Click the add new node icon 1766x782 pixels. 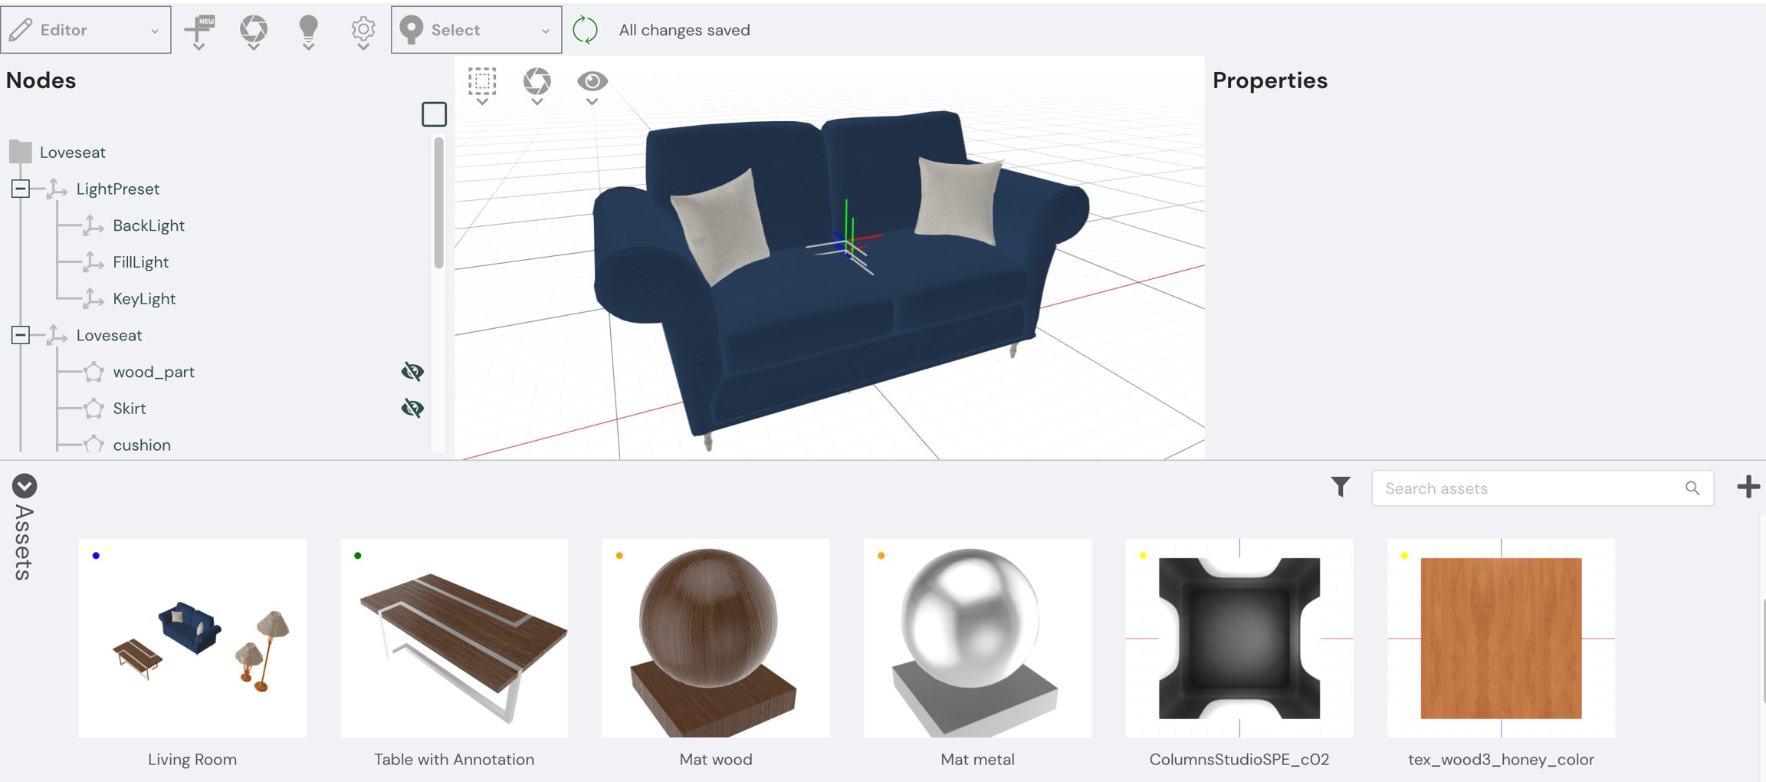199,30
